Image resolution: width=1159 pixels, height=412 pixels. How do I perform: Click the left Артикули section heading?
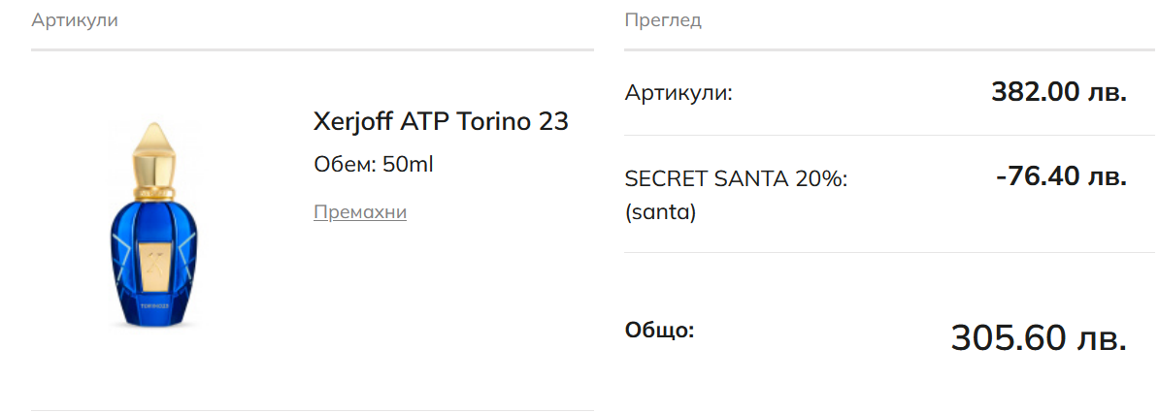tap(75, 19)
